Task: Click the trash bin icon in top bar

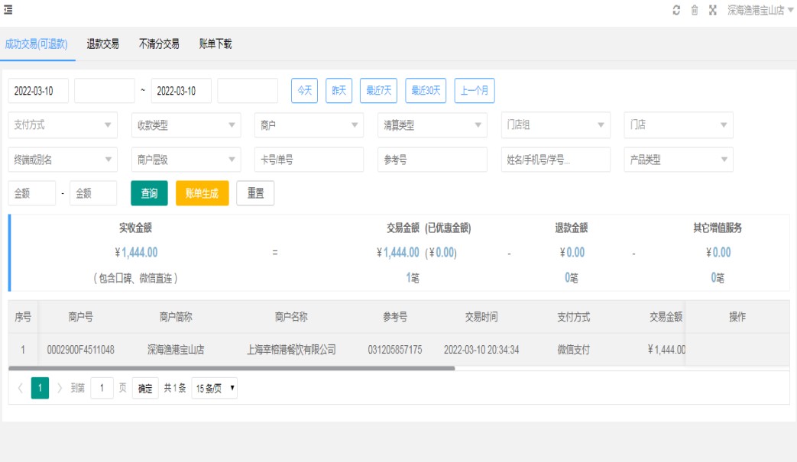Action: click(695, 10)
